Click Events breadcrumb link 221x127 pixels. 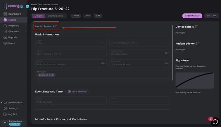[34, 5]
